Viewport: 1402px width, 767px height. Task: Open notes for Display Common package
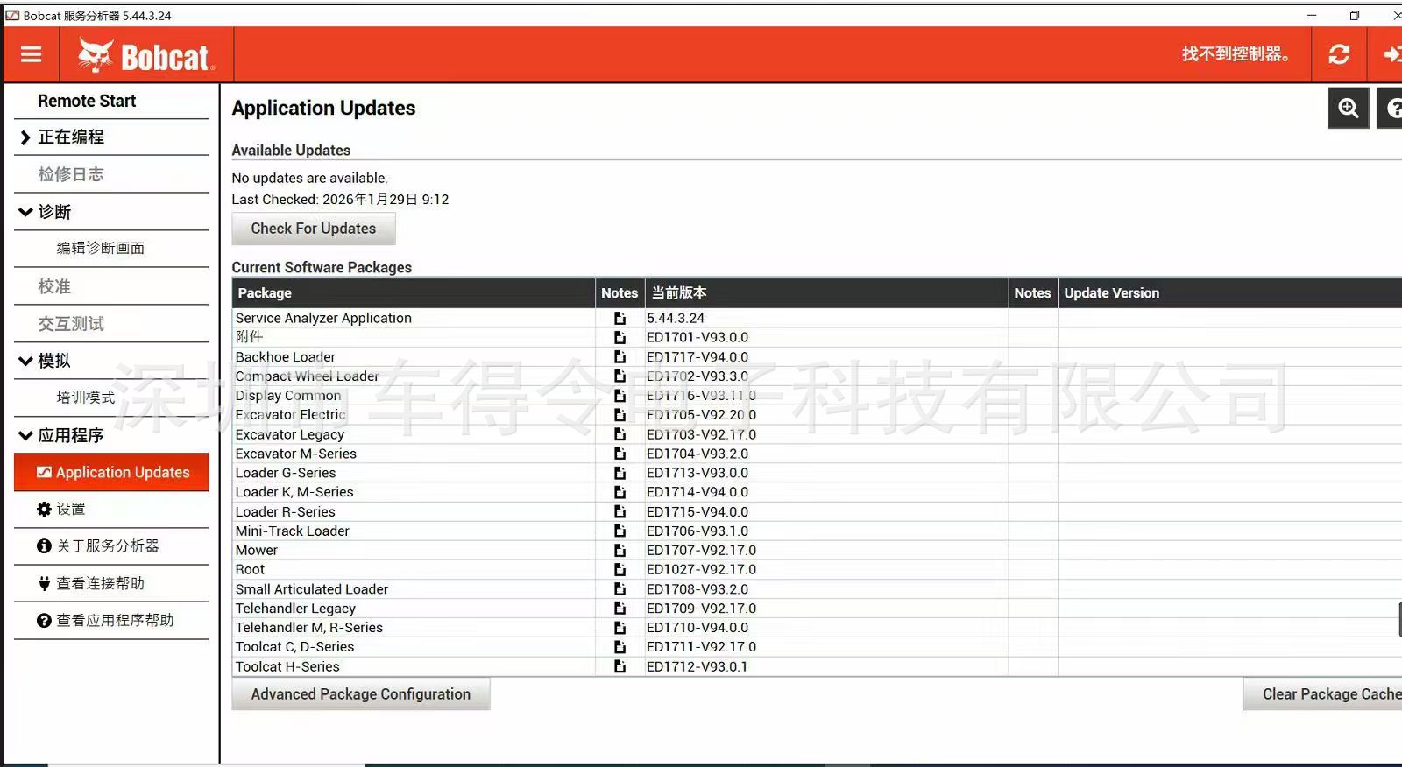coord(620,395)
